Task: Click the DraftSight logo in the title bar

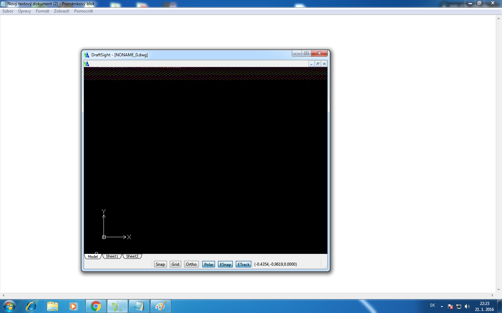Action: pyautogui.click(x=87, y=55)
